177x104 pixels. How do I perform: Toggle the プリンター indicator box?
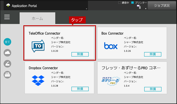[x=132, y=3]
